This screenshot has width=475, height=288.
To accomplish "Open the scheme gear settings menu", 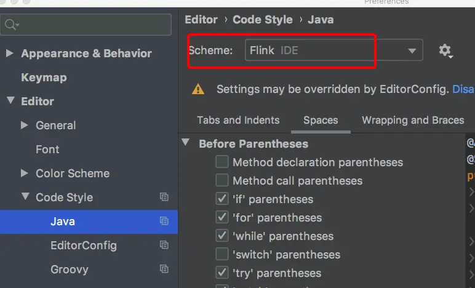I will 445,50.
